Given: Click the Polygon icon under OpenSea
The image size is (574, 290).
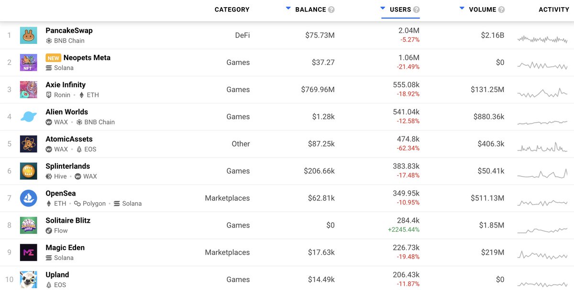Looking at the screenshot, I should [x=77, y=204].
